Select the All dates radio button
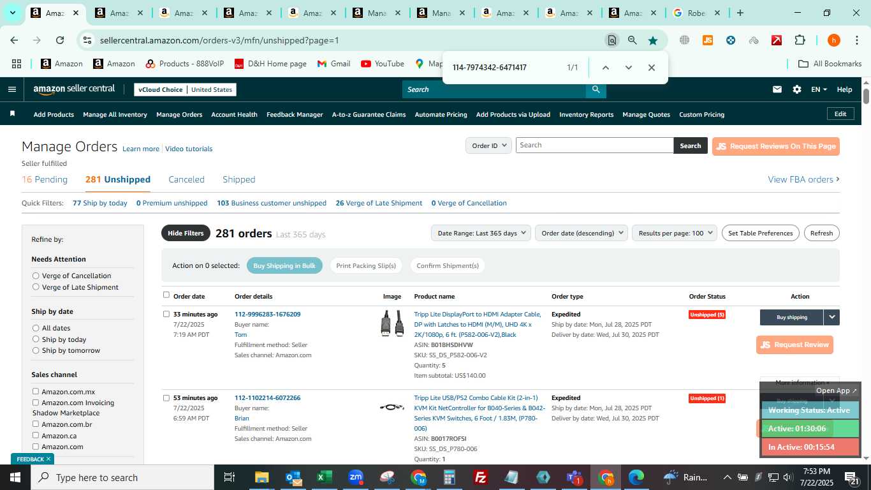The width and height of the screenshot is (871, 490). tap(36, 328)
